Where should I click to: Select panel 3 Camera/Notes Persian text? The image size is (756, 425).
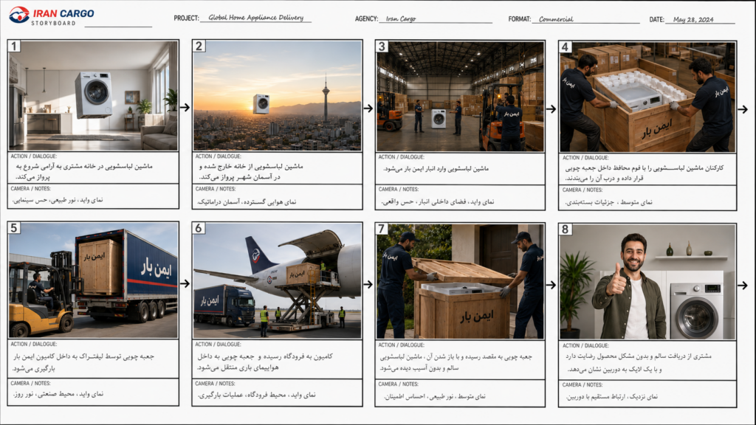coord(438,202)
